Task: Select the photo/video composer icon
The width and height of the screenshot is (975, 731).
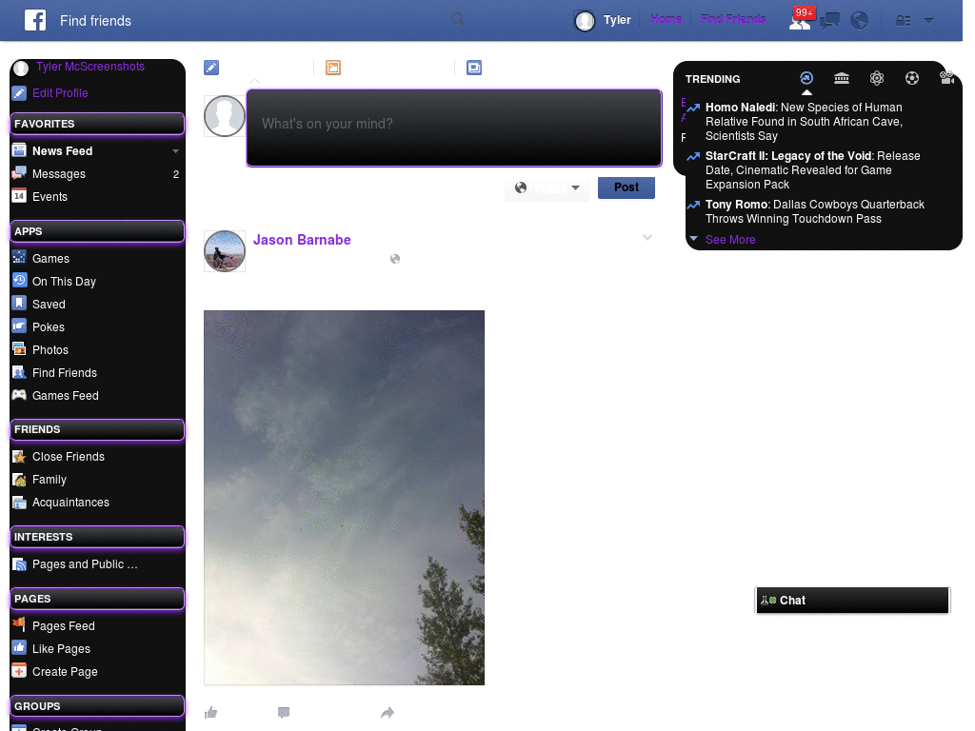Action: pyautogui.click(x=333, y=68)
